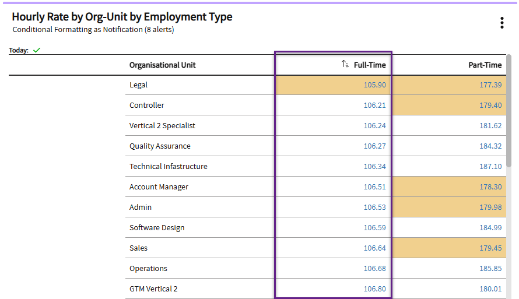Click the highlighted Part-Time value 179.98
This screenshot has width=519, height=299.
tap(490, 207)
